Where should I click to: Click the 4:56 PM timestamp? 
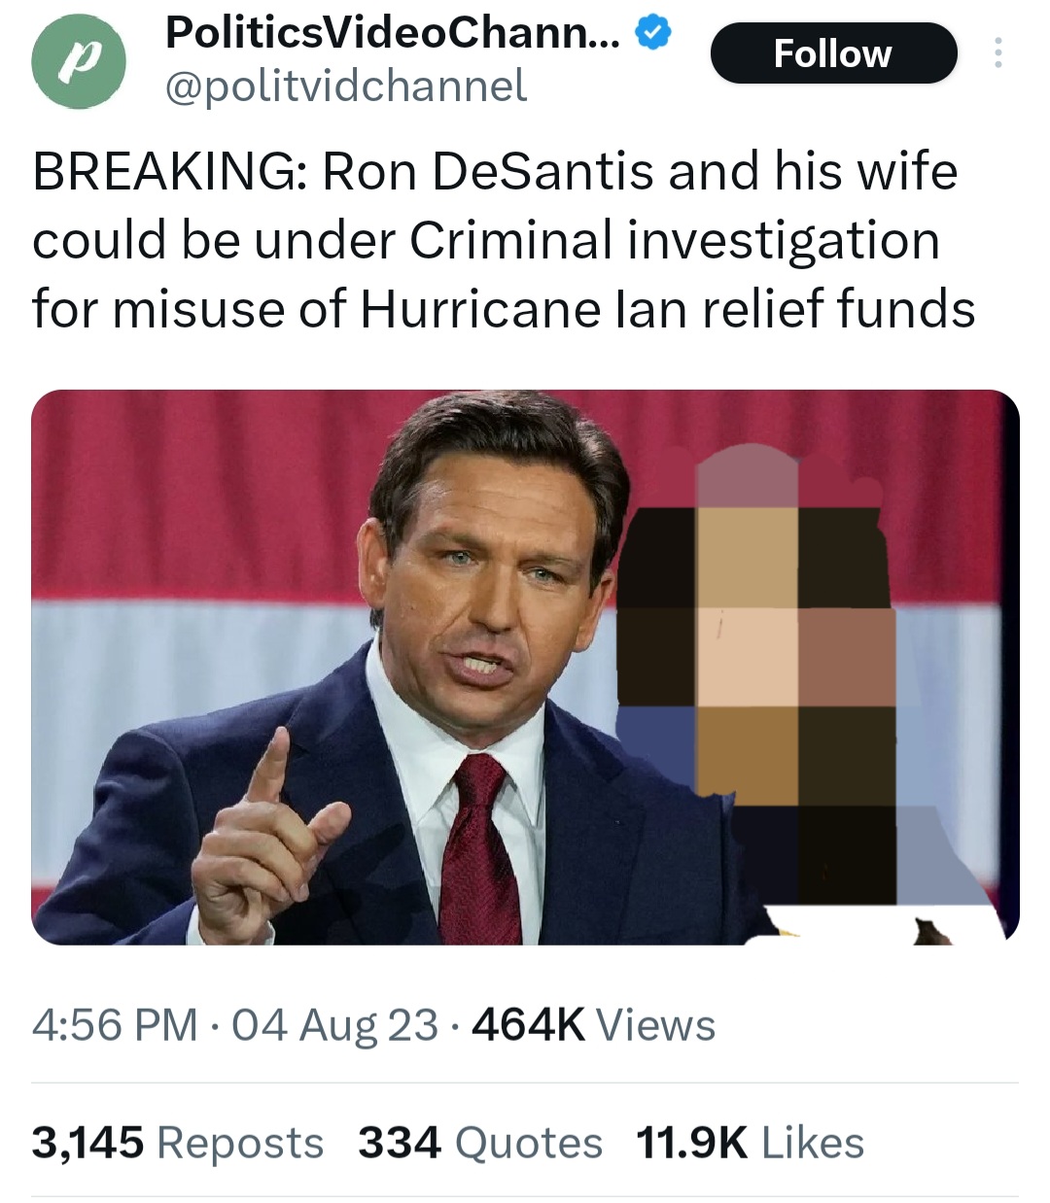tap(114, 1025)
